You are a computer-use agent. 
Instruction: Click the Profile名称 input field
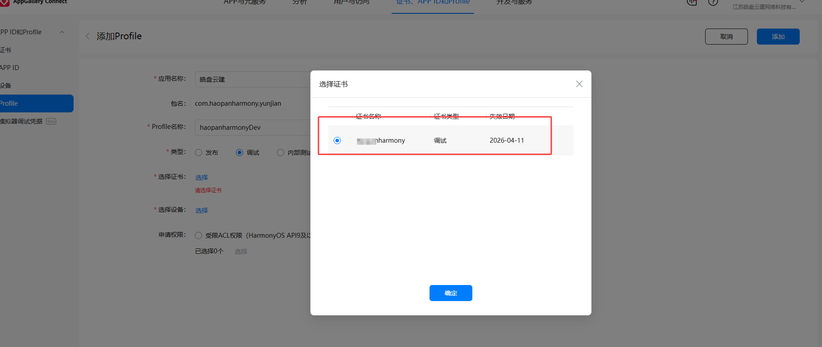pyautogui.click(x=252, y=128)
